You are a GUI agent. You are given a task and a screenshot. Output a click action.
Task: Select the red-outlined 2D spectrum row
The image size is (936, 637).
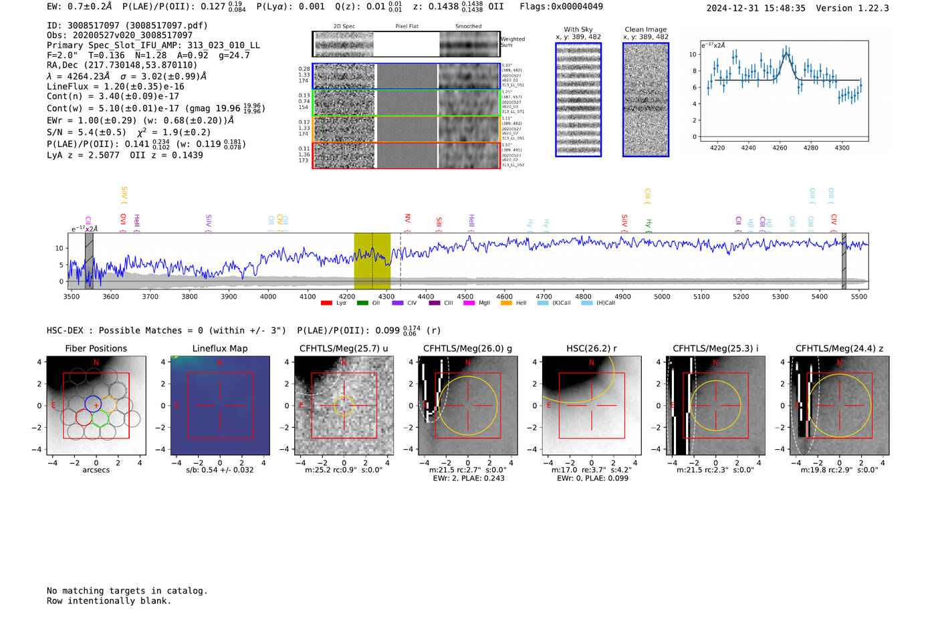[406, 155]
